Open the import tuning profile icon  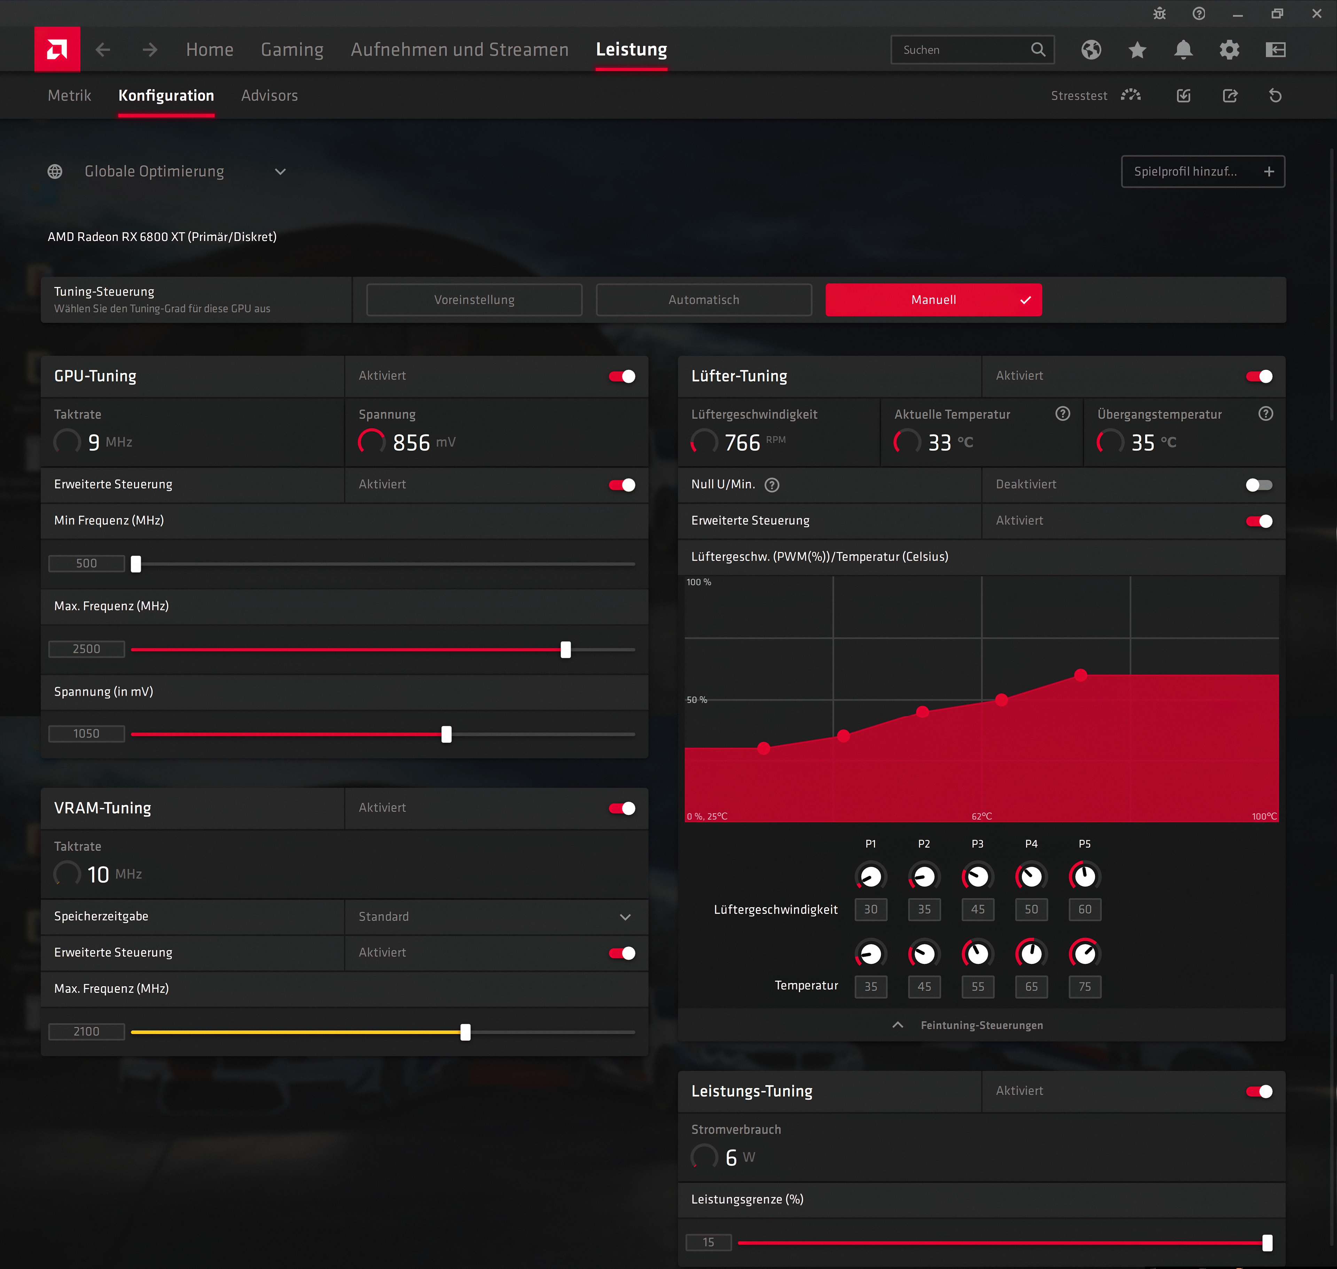coord(1183,95)
